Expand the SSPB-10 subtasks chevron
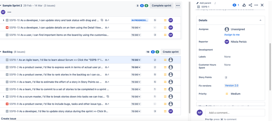This screenshot has width=272, height=121. click(x=4, y=20)
